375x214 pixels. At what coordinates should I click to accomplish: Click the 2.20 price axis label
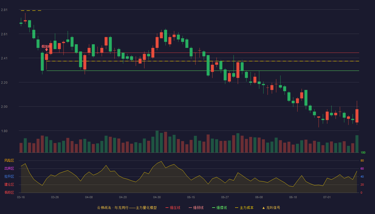[4, 83]
